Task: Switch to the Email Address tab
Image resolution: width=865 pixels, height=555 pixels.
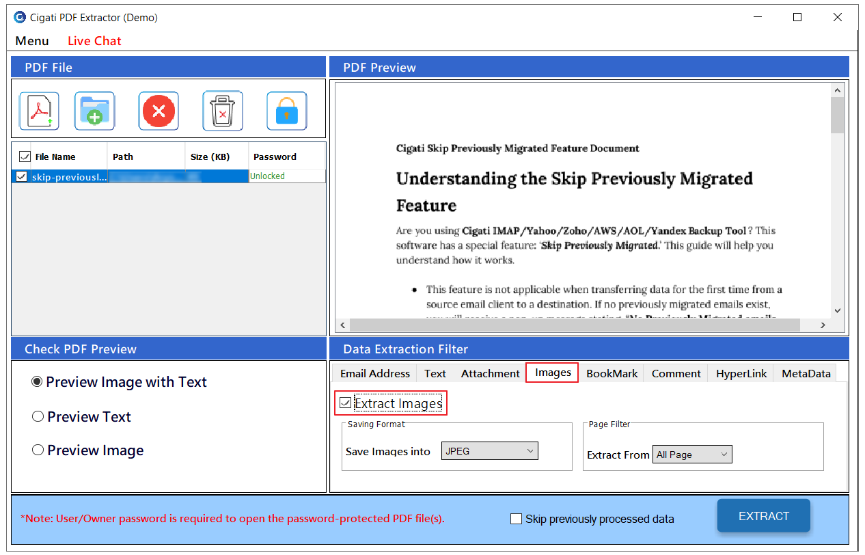Action: (x=375, y=373)
